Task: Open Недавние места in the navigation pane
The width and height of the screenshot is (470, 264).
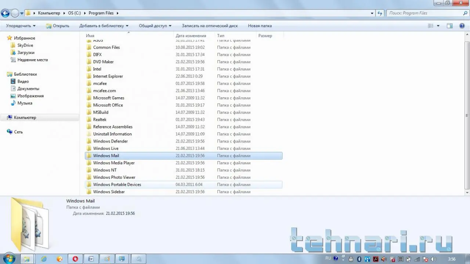Action: click(x=32, y=60)
